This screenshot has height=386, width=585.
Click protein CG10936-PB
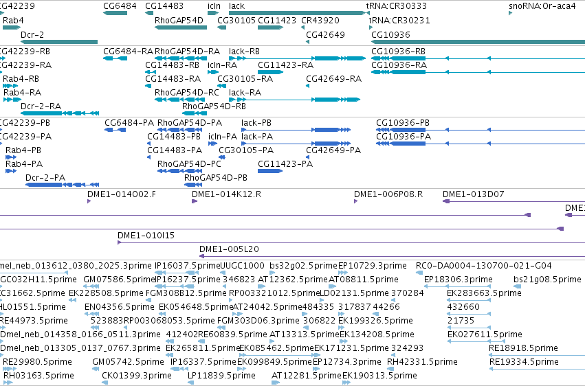point(481,130)
